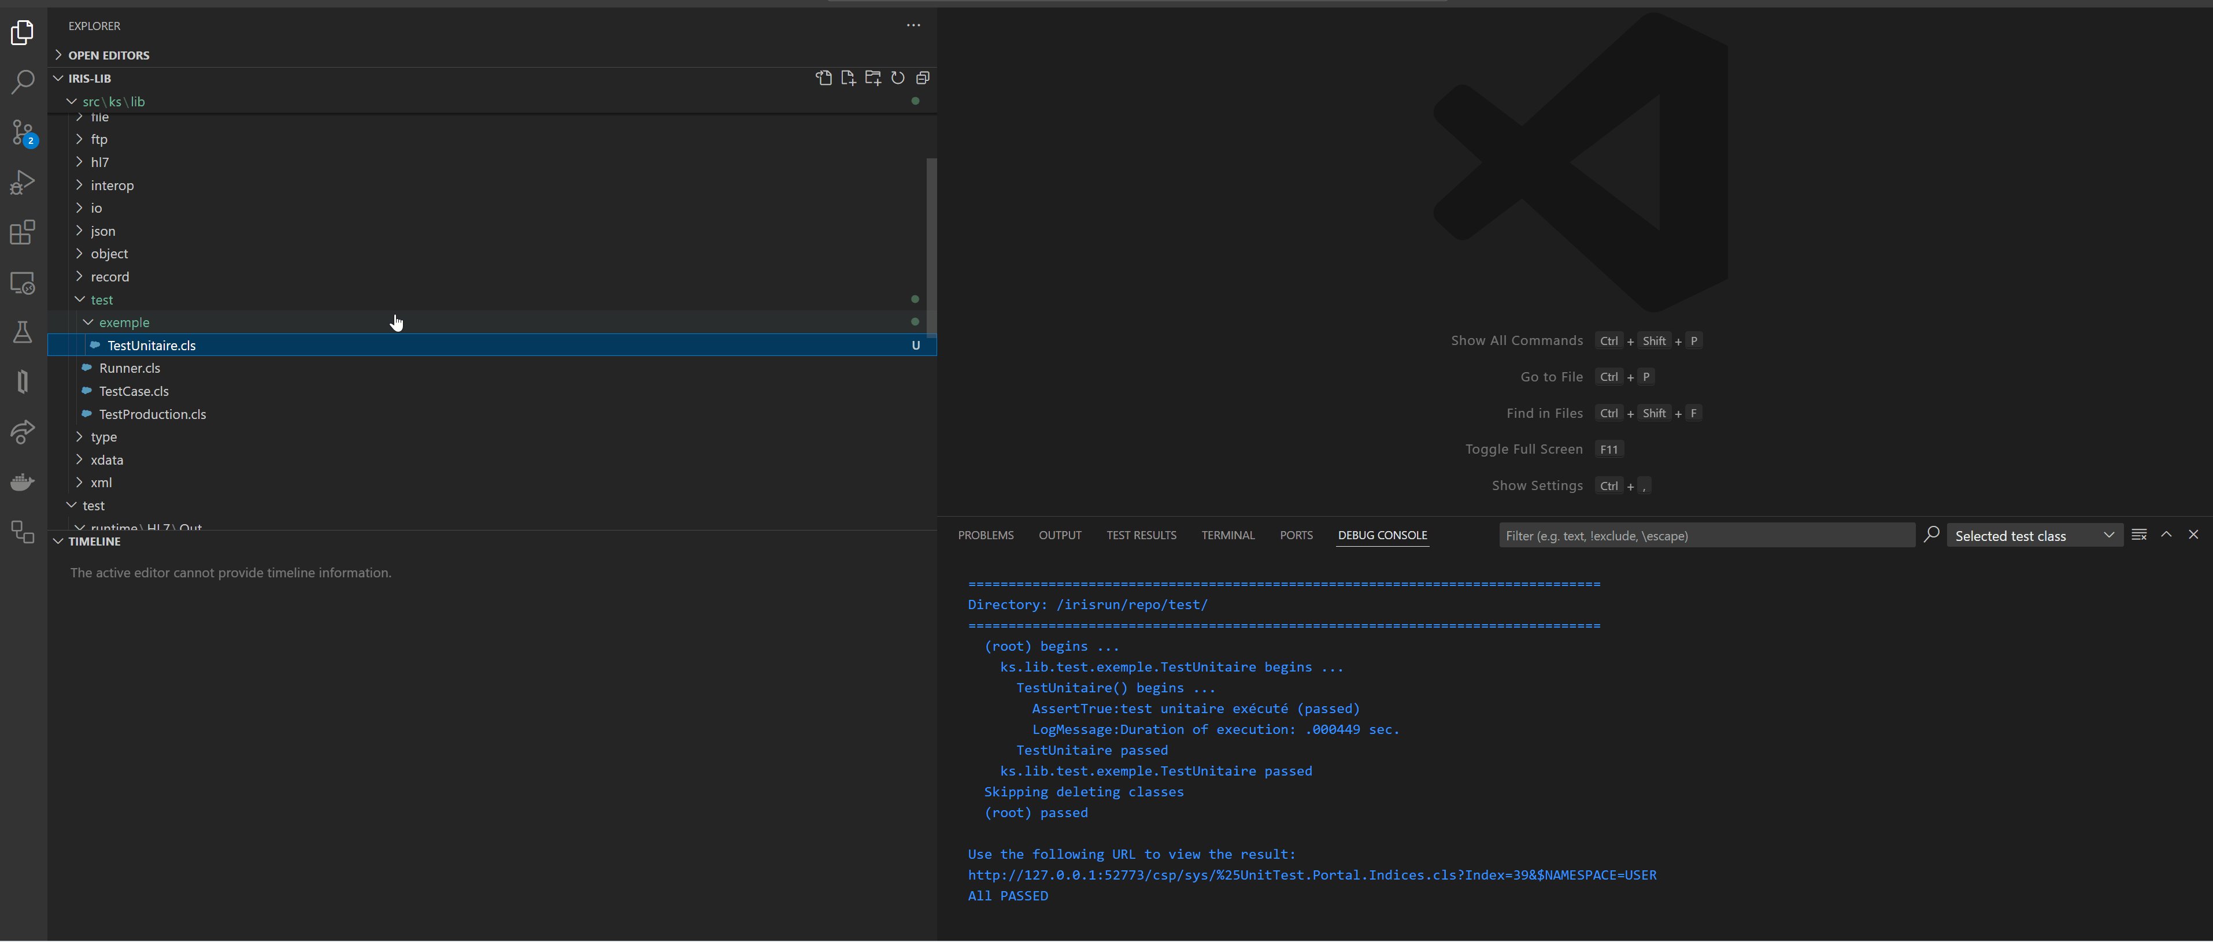2213x942 pixels.
Task: Collapse all folders in the Explorer
Action: click(923, 77)
